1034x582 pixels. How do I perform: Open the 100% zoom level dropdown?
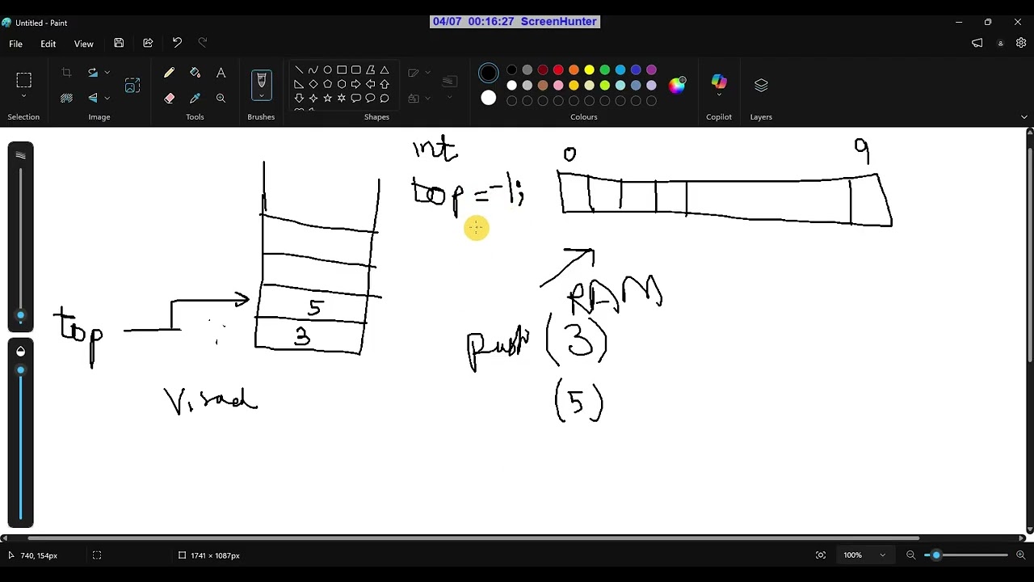882,555
